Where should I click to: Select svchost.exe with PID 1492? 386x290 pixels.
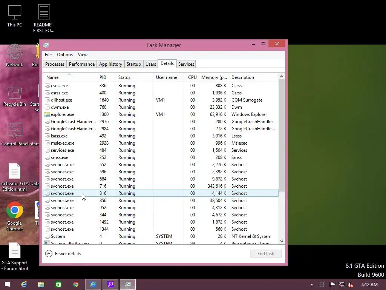[161, 222]
